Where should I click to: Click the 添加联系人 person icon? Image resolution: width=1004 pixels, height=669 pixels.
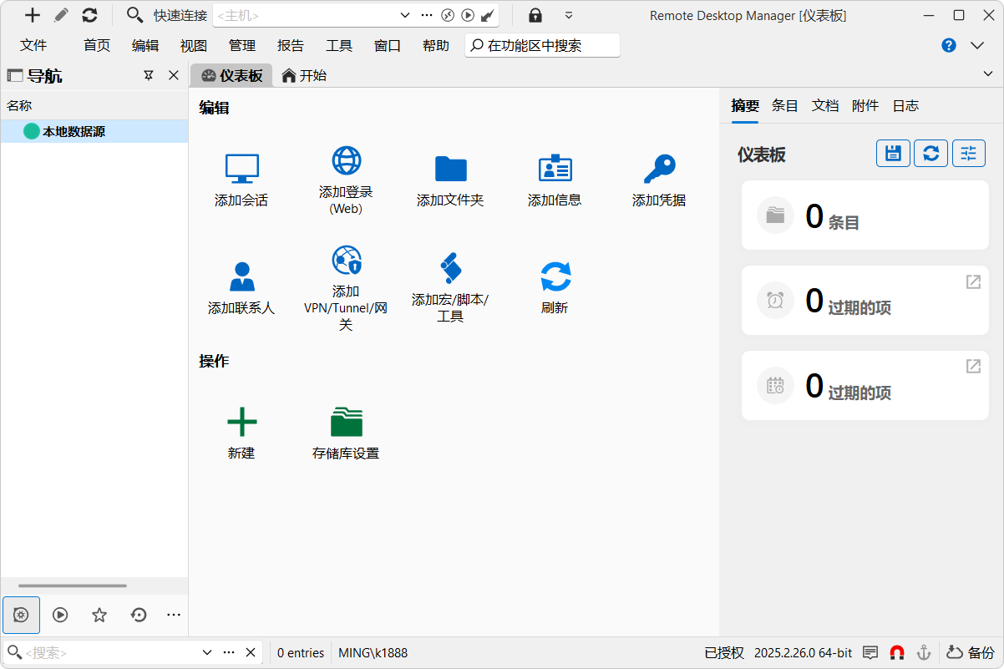[x=241, y=276]
